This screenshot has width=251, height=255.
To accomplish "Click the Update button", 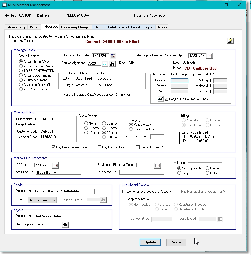I will tap(150, 242).
